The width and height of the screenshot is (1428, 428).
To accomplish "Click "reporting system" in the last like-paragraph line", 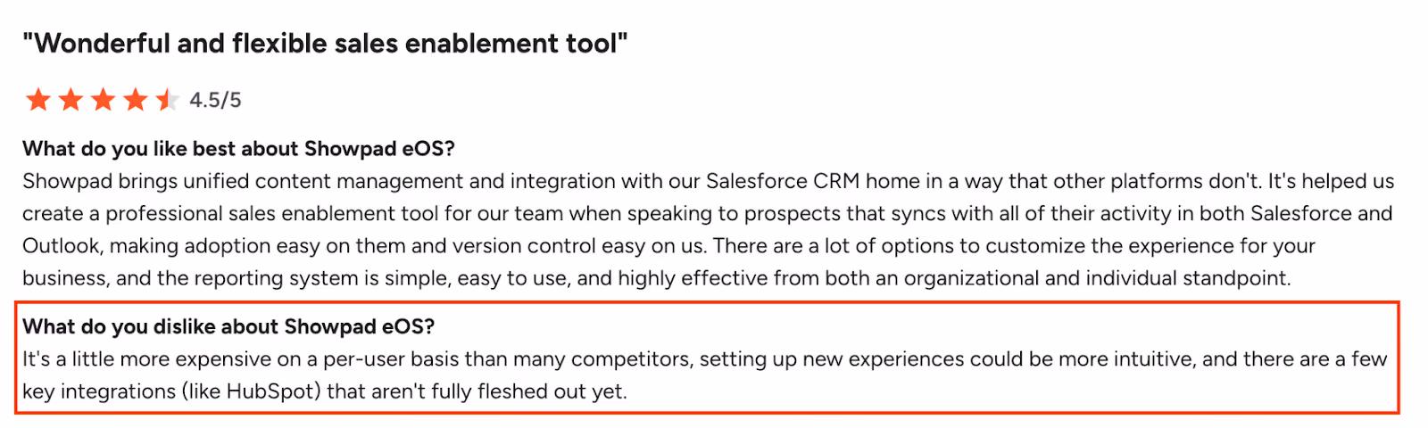I will [276, 278].
